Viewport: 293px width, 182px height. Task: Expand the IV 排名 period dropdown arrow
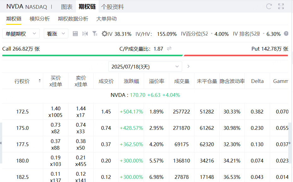click(264, 34)
